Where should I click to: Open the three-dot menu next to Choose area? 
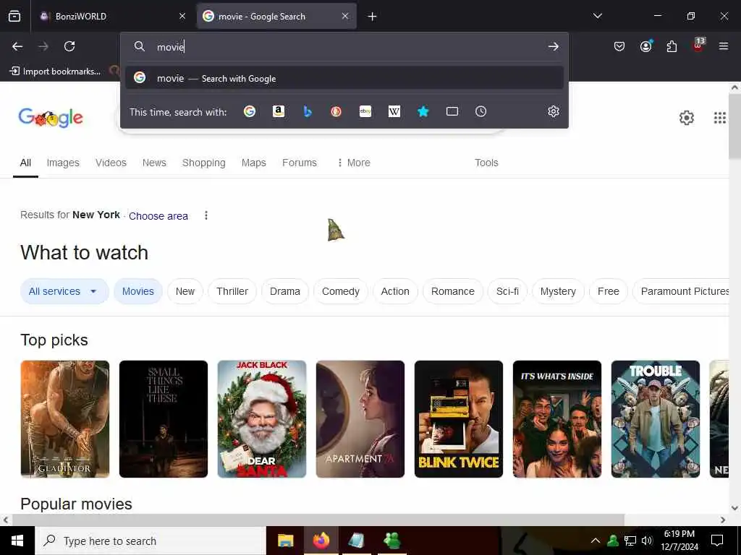tap(206, 215)
